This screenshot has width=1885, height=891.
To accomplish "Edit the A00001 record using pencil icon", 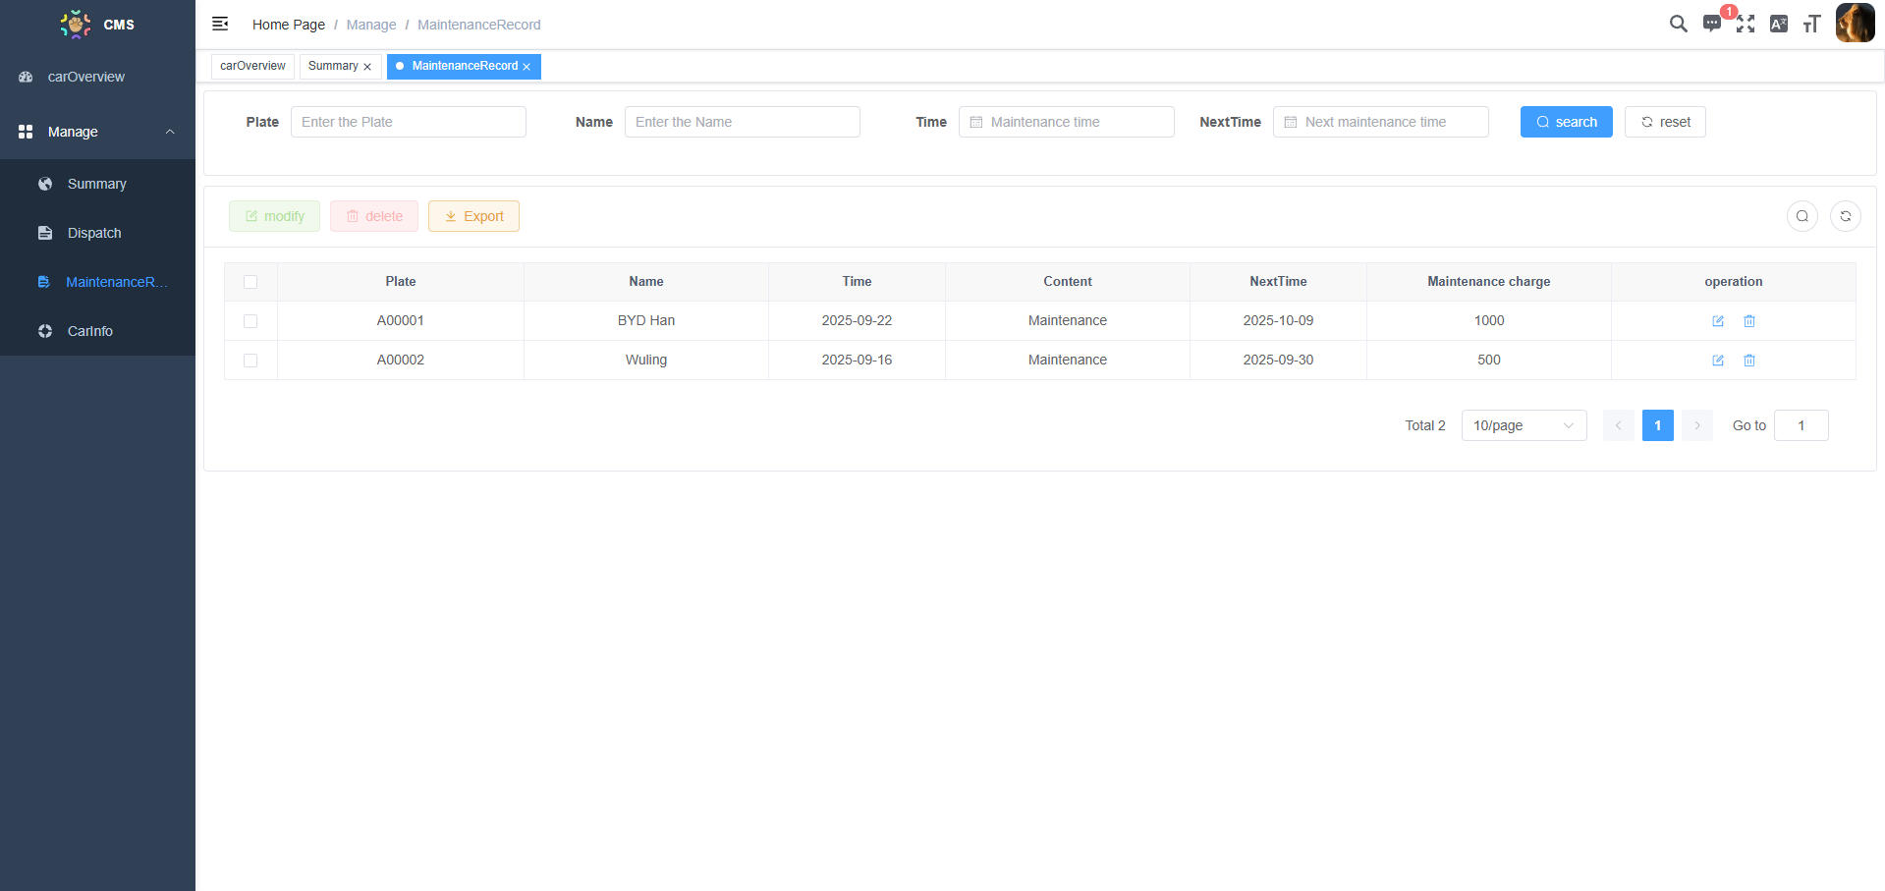I will pos(1718,321).
